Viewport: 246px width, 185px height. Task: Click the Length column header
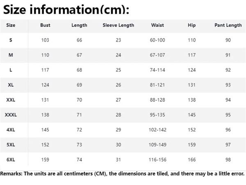coord(79,25)
